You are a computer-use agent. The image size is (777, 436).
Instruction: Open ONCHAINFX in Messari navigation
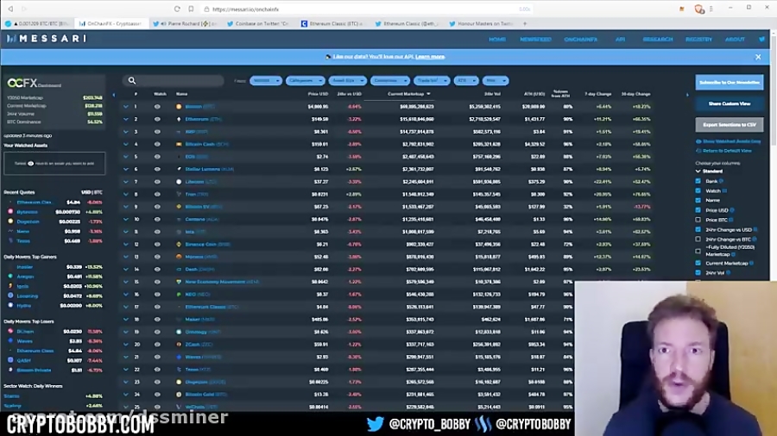coord(581,39)
